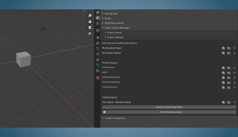The height and width of the screenshot is (137, 238).
Task: Open the Scene properties tab
Action: [x=98, y=18]
